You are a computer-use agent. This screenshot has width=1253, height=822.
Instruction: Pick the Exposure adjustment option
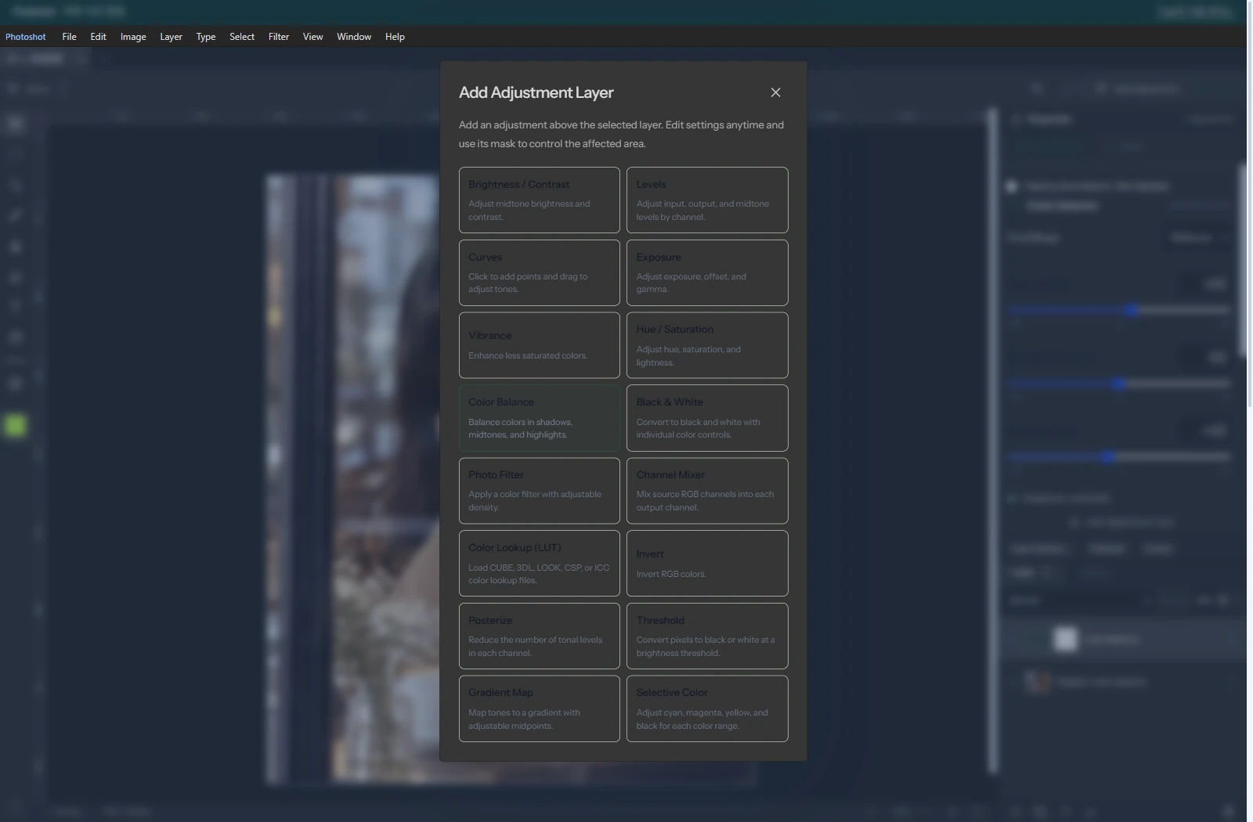pyautogui.click(x=707, y=272)
